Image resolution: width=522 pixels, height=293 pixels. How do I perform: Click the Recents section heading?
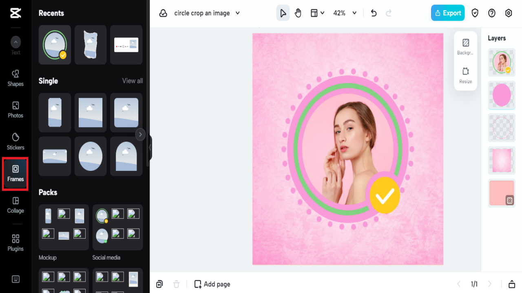tap(51, 13)
